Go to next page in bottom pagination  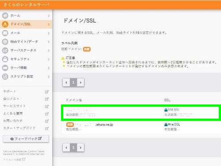coord(80,147)
